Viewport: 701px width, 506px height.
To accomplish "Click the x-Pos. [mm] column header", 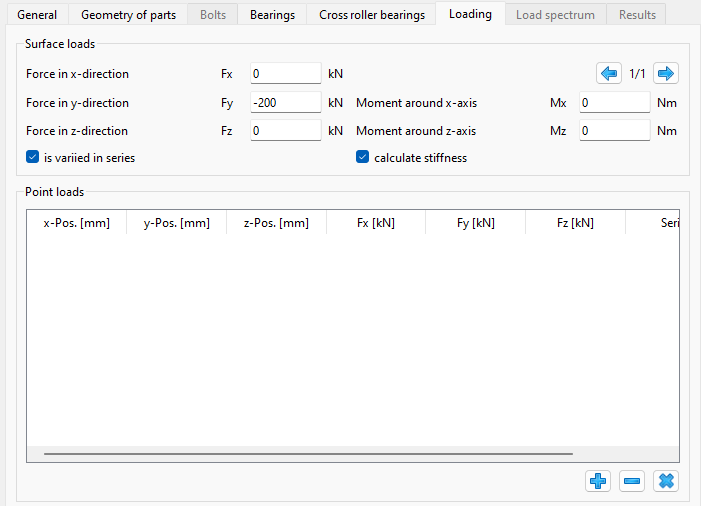I will coord(77,223).
